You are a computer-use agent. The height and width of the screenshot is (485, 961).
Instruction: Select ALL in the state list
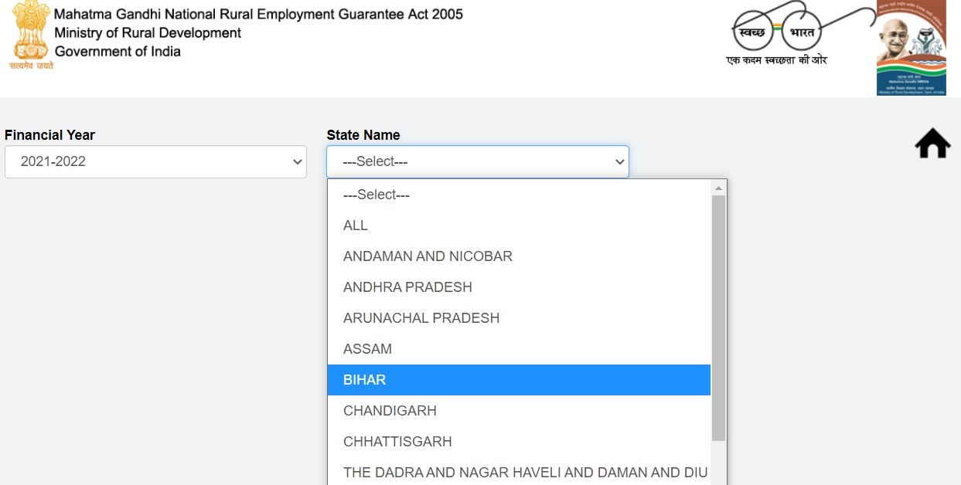point(519,226)
